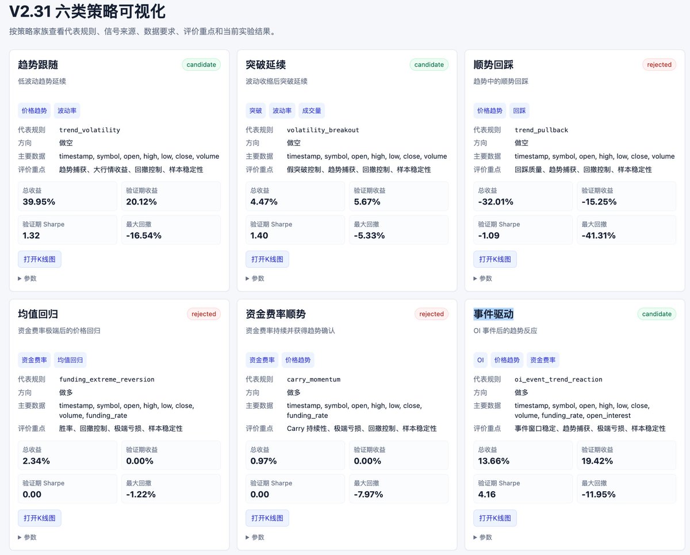Click validation return value 20.12%
The height and width of the screenshot is (555, 690).
(x=141, y=202)
